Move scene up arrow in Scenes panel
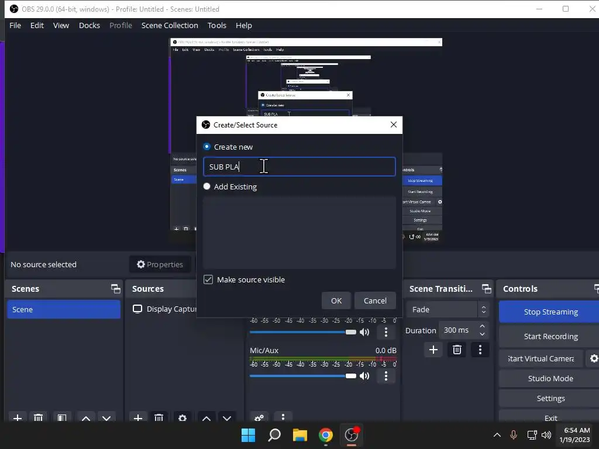This screenshot has width=599, height=449. tap(86, 417)
